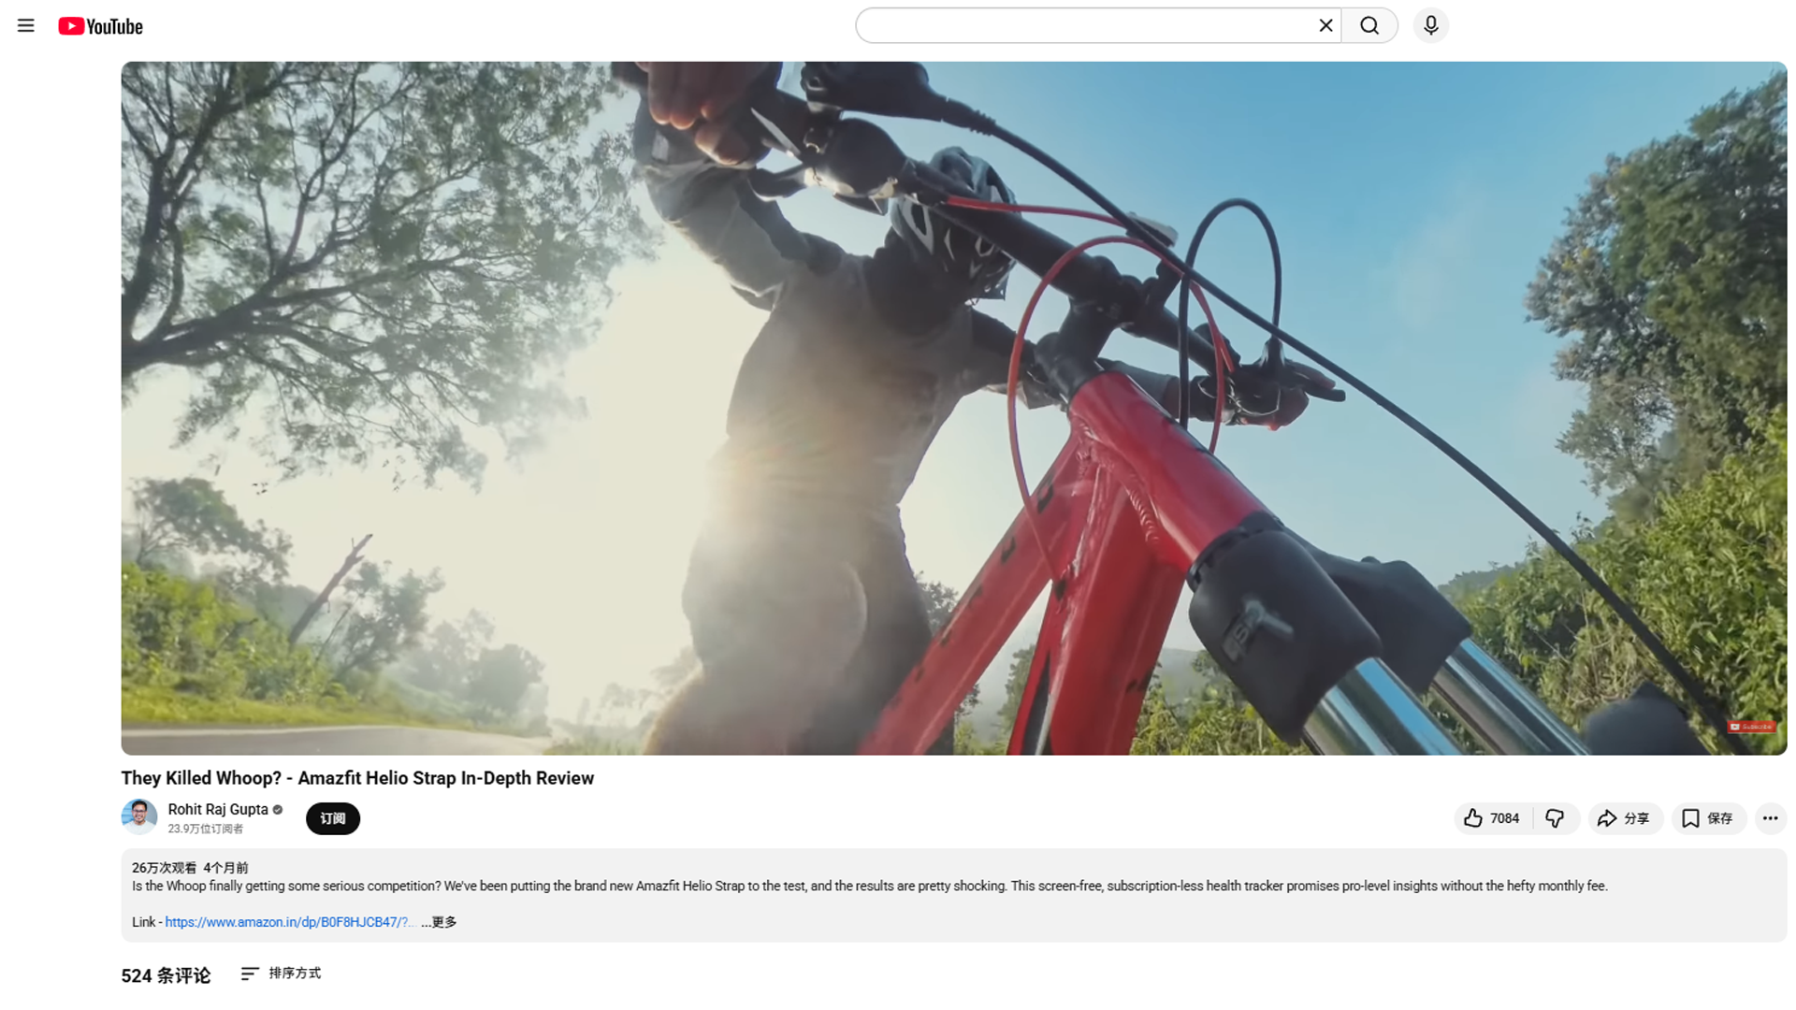
Task: Start voice search with microphone icon
Action: (x=1430, y=26)
